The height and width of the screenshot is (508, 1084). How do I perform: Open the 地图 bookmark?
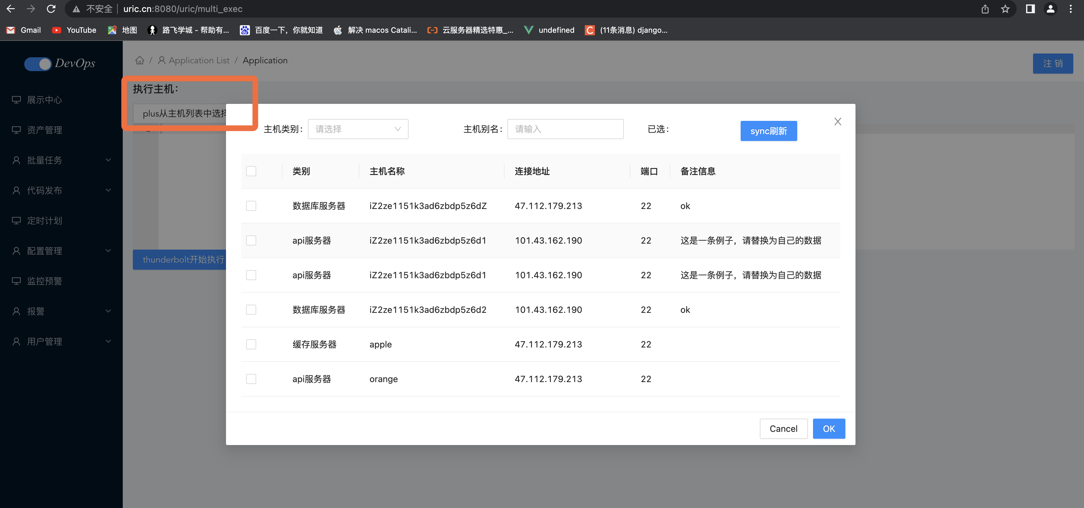pyautogui.click(x=122, y=30)
